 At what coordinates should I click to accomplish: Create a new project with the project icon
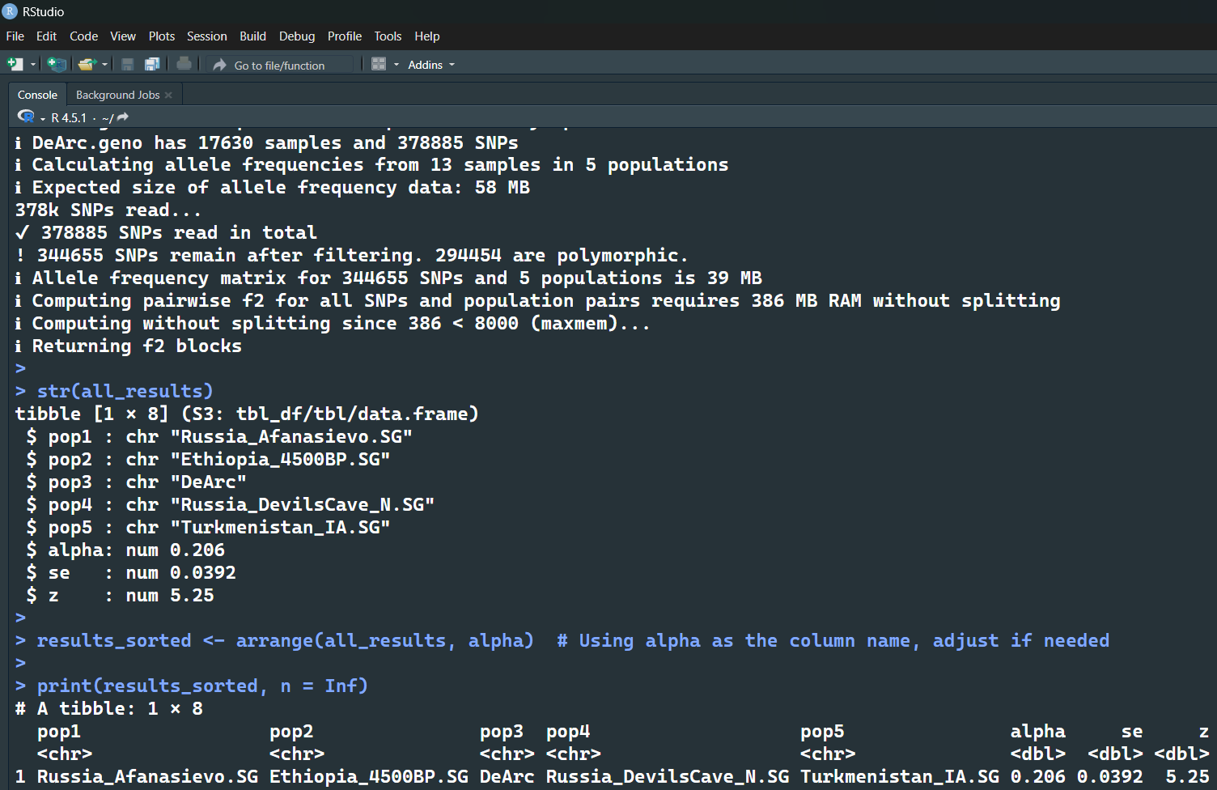tap(57, 64)
